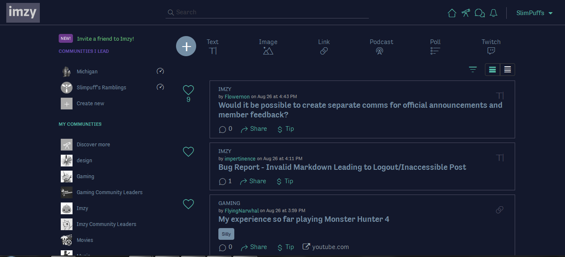
Task: Open Discover more communities
Action: click(x=93, y=145)
